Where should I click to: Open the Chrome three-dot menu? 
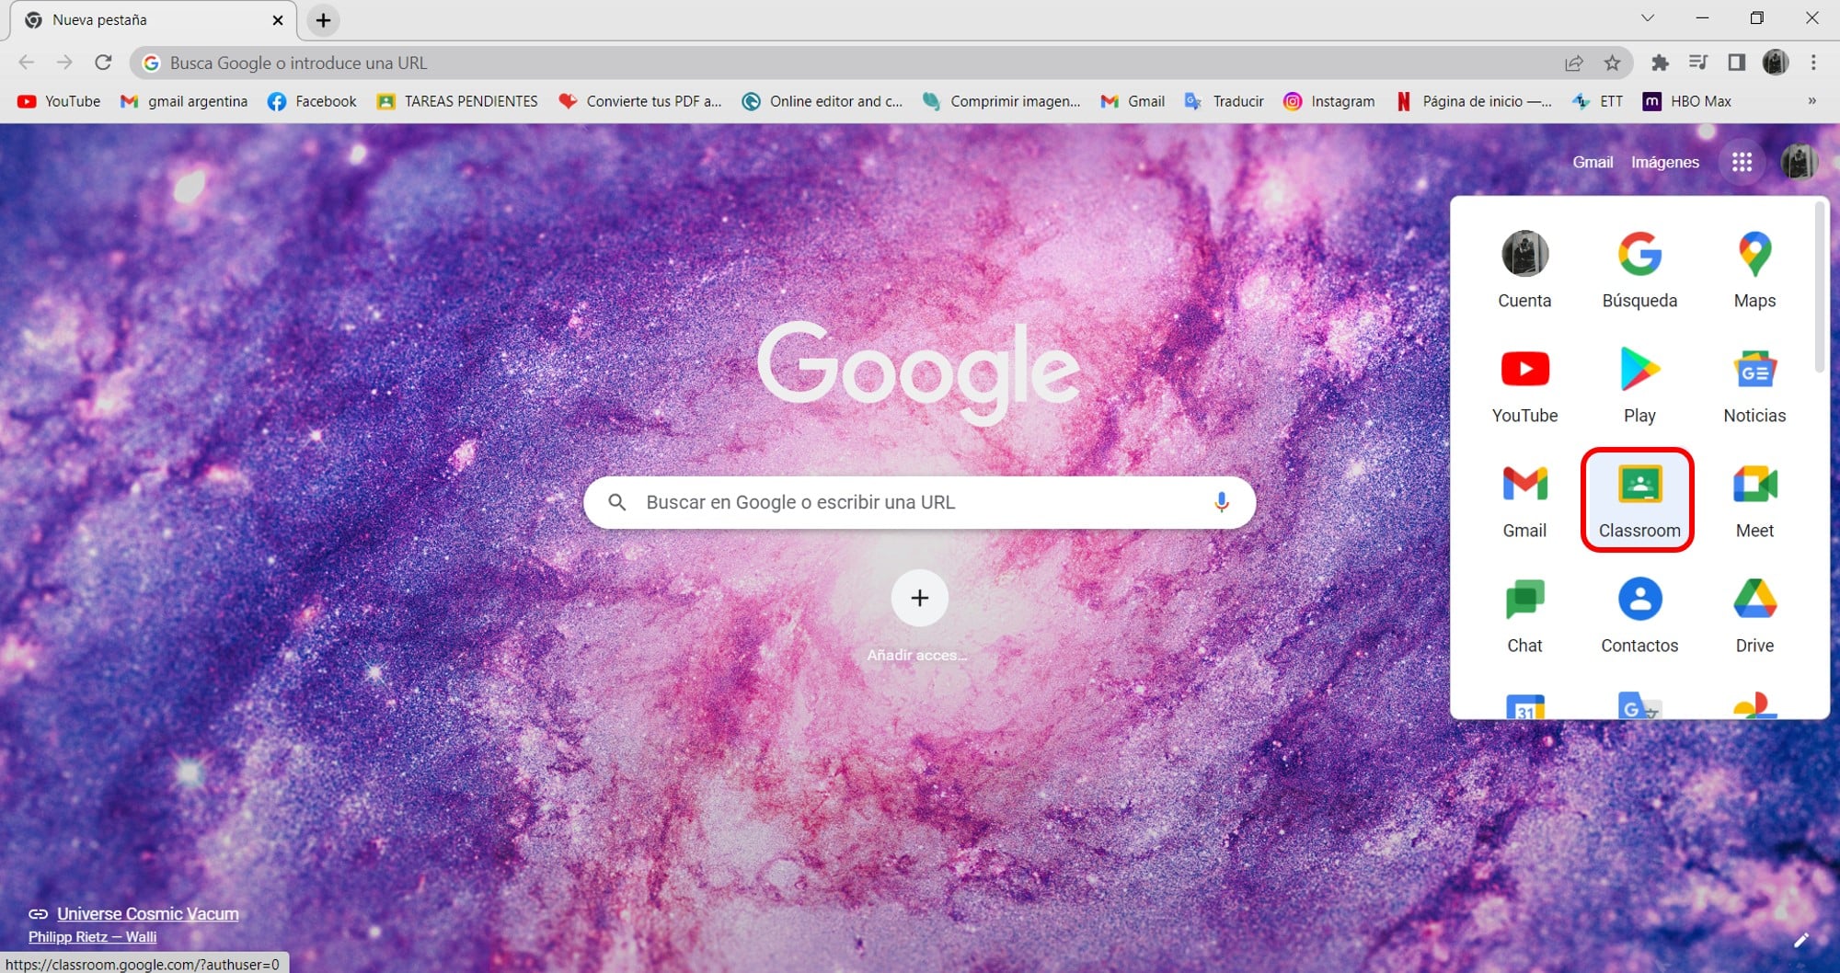1813,63
